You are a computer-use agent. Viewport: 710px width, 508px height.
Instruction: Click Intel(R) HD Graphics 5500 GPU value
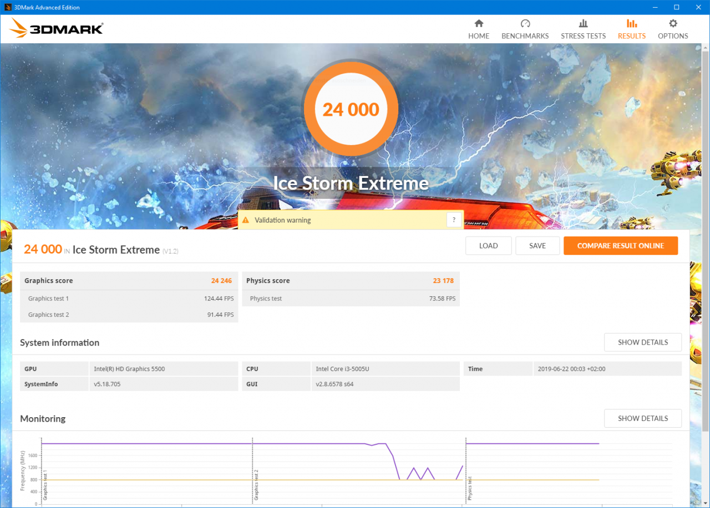pos(129,369)
